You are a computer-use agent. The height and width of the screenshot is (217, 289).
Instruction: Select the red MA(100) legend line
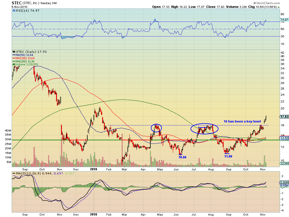pyautogui.click(x=14, y=58)
